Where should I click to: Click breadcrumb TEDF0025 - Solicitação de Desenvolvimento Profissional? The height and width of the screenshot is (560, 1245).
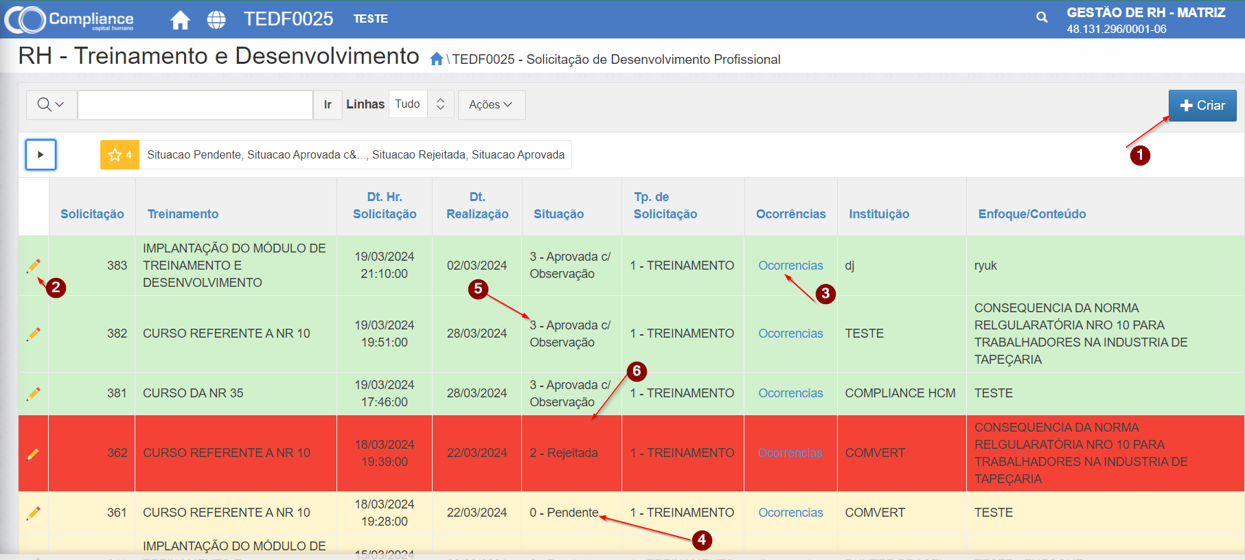tap(616, 60)
